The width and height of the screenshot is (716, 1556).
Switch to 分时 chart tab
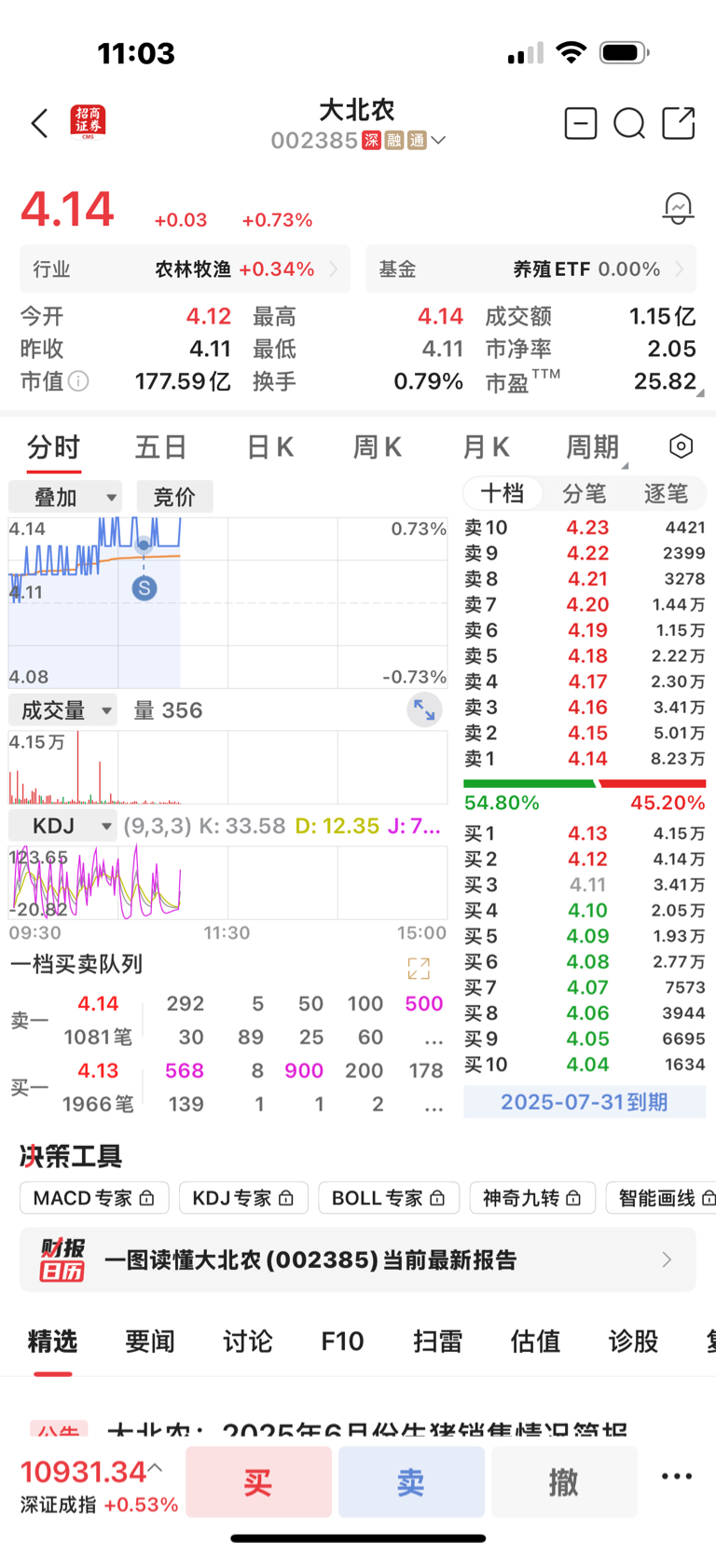pyautogui.click(x=54, y=448)
